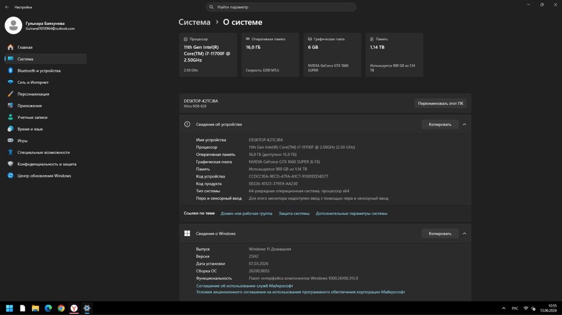562x315 pixels.
Task: Focus the Найти параметр search field
Action: tap(281, 7)
